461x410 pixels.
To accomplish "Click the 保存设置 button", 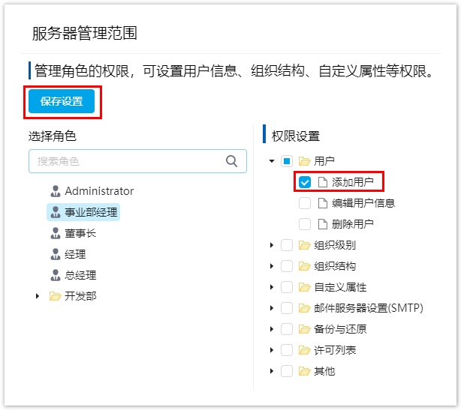I will coord(62,101).
